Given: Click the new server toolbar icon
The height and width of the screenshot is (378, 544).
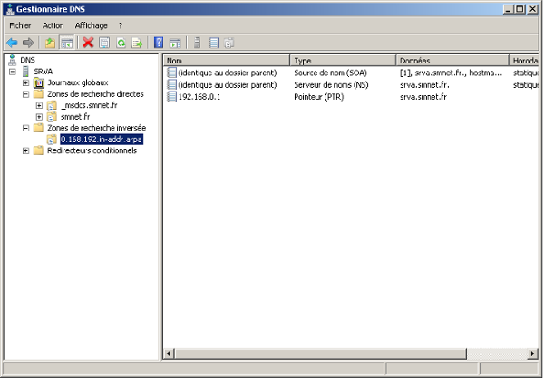Looking at the screenshot, I should pos(197,43).
